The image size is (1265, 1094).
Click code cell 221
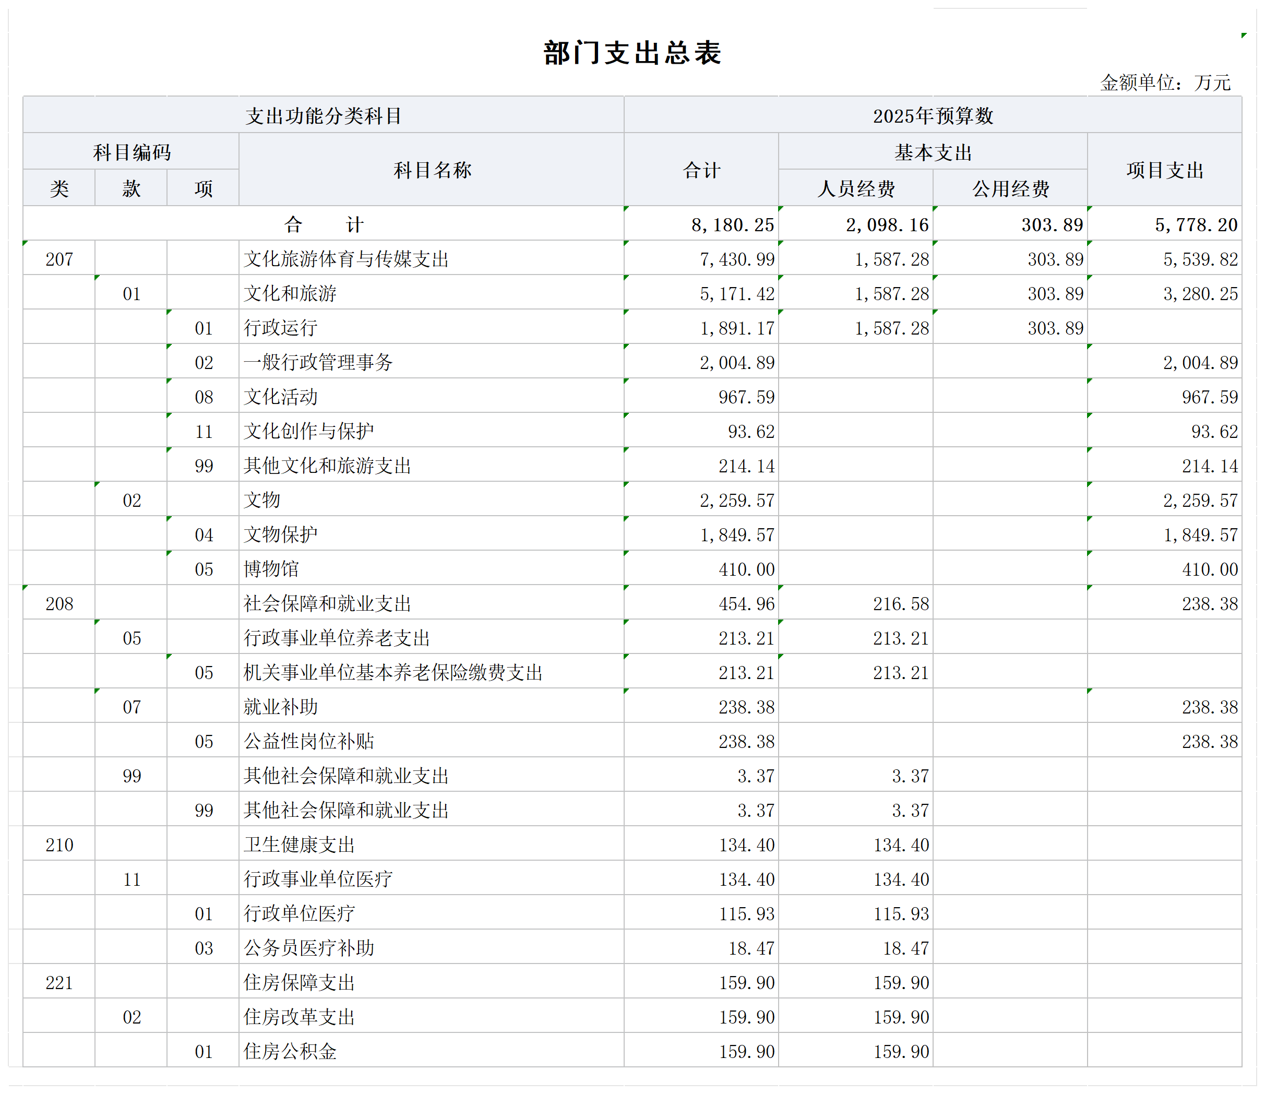coord(59,982)
